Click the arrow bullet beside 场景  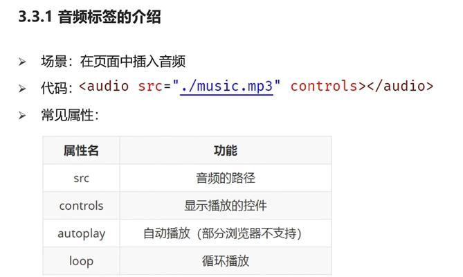coord(22,62)
